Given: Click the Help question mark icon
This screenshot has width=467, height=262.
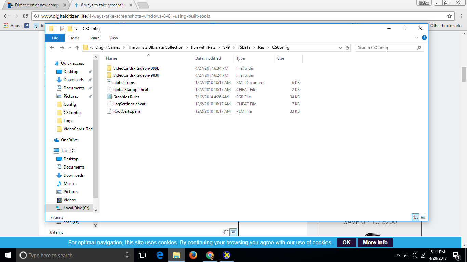Looking at the screenshot, I should pyautogui.click(x=424, y=38).
